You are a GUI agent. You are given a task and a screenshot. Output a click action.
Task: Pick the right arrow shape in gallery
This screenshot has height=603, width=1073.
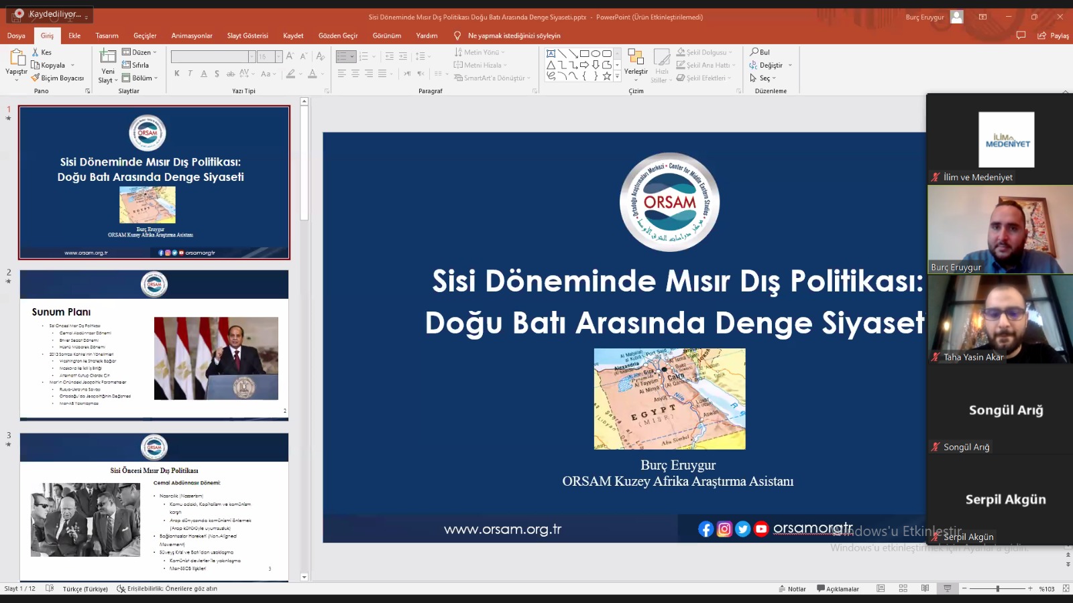pos(585,65)
